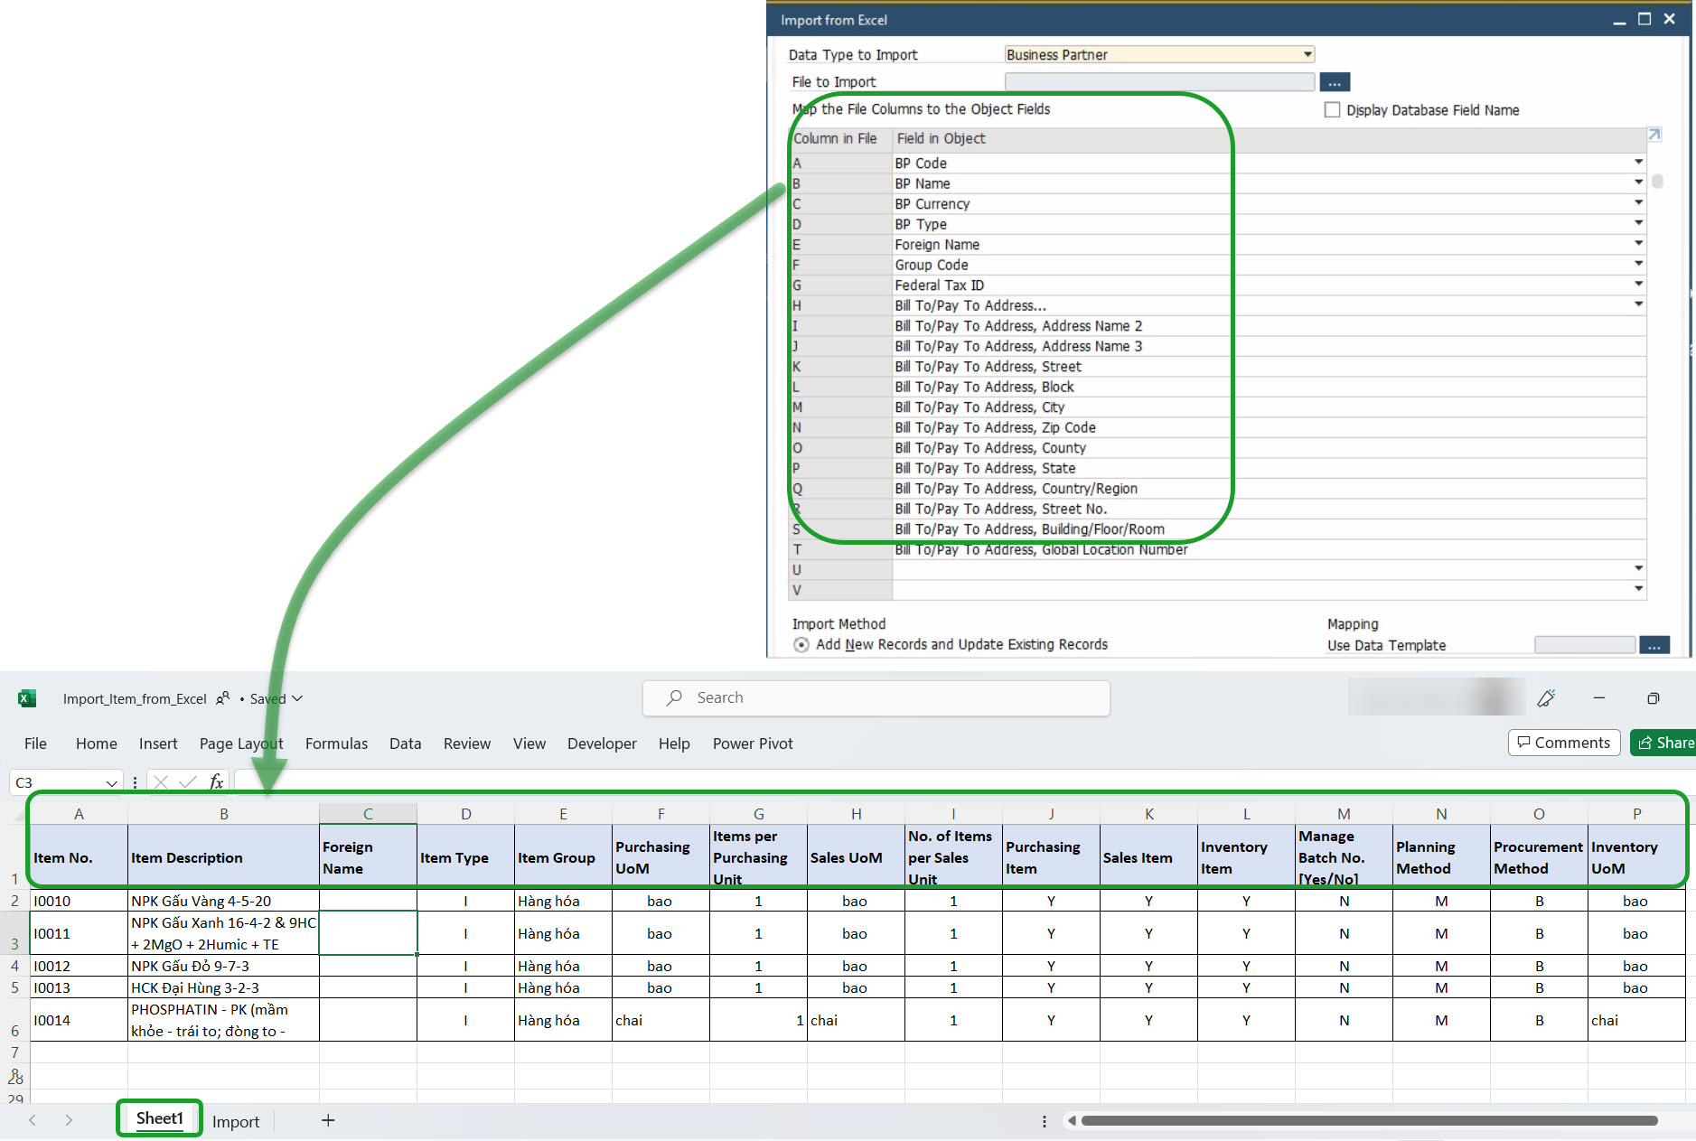Screen dimensions: 1696x1141
Task: Switch to the Import worksheet tab
Action: coord(236,1121)
